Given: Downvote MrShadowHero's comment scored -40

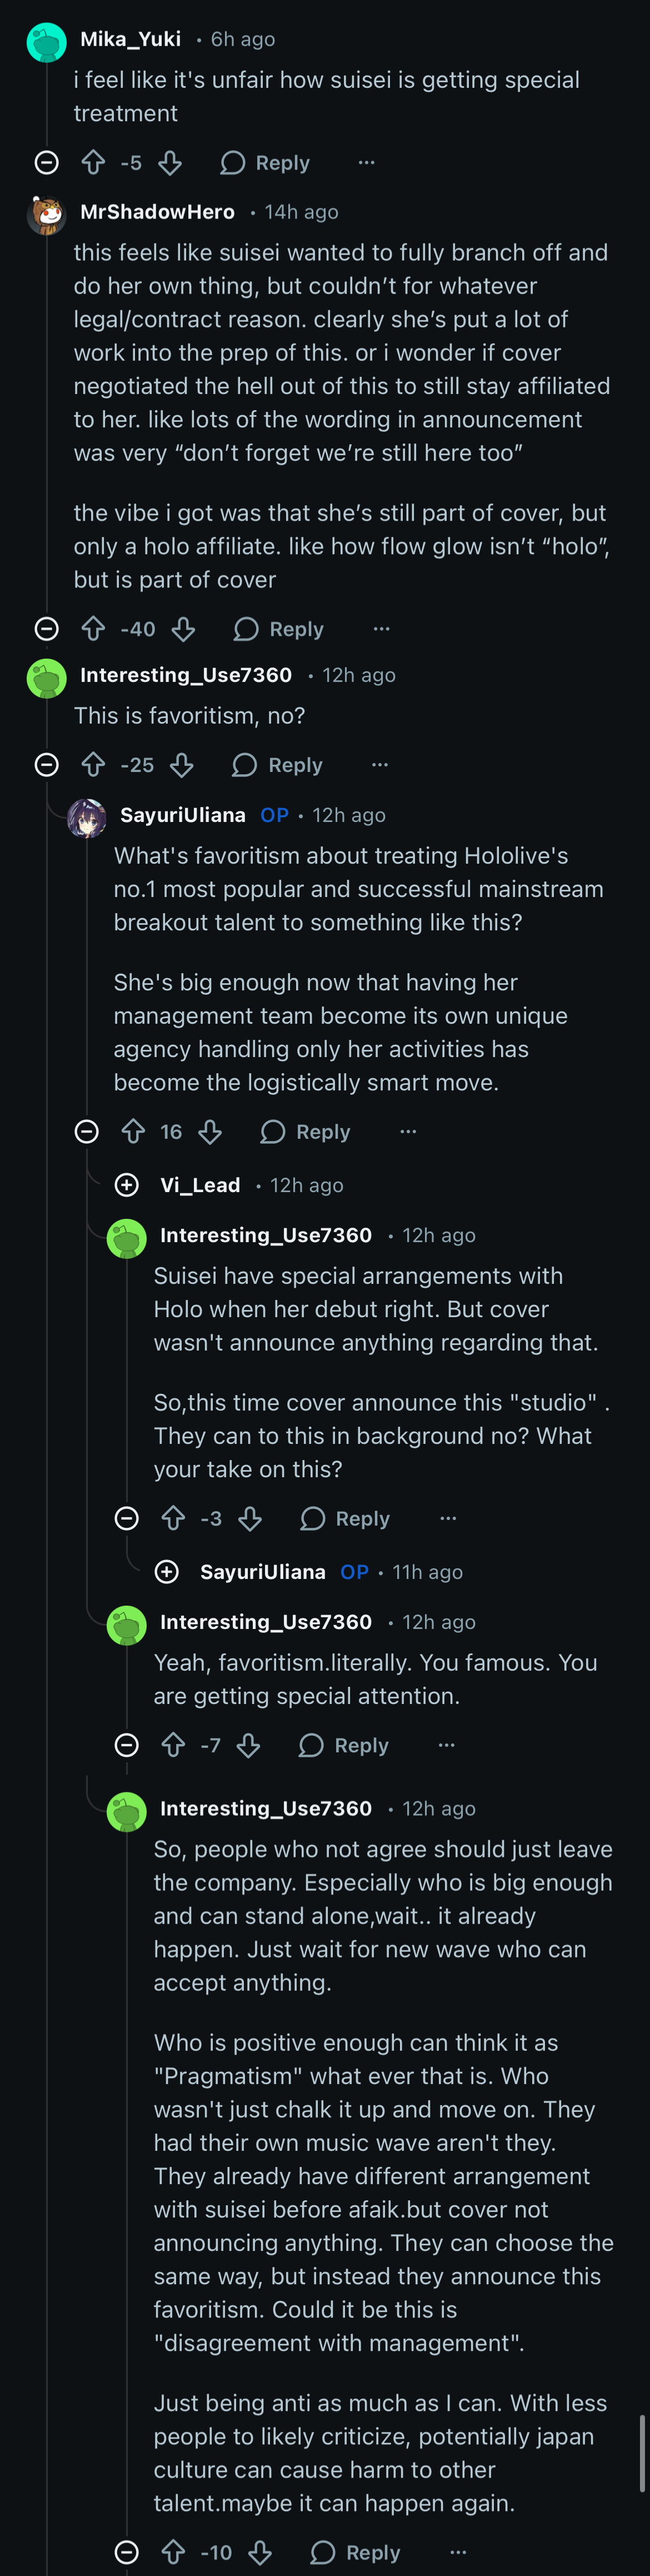Looking at the screenshot, I should pos(183,628).
